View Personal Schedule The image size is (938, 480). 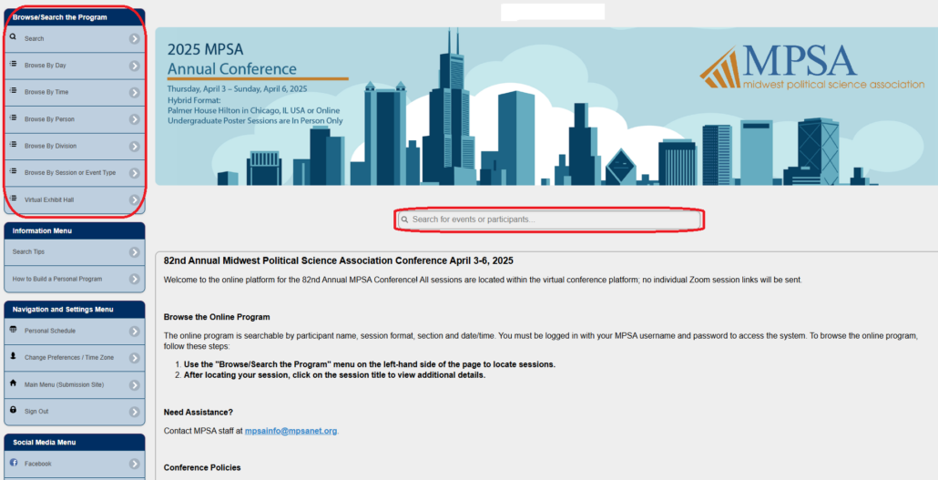point(75,332)
